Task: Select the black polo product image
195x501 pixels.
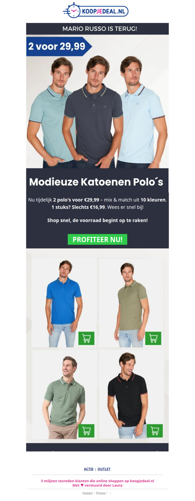Action: (131, 394)
